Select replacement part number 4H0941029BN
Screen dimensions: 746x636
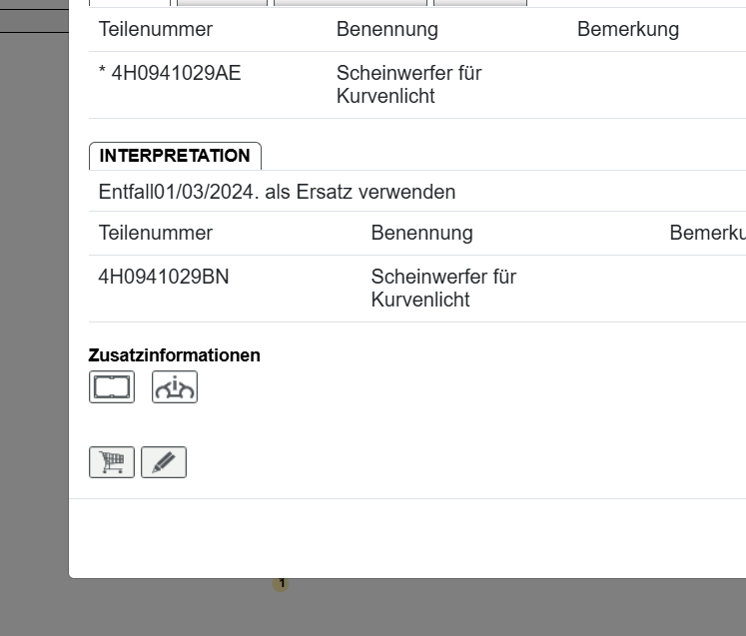tap(164, 277)
